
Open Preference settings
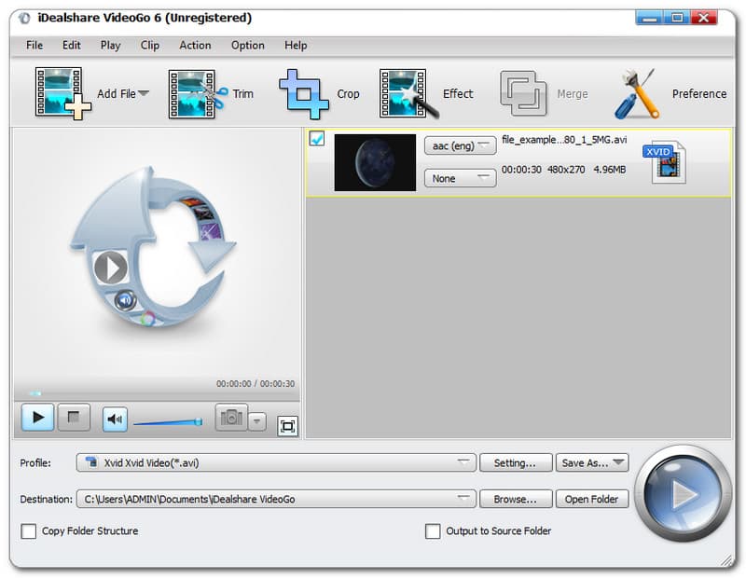(x=637, y=93)
